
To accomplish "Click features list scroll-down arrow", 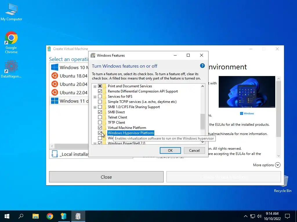I will click(202, 142).
